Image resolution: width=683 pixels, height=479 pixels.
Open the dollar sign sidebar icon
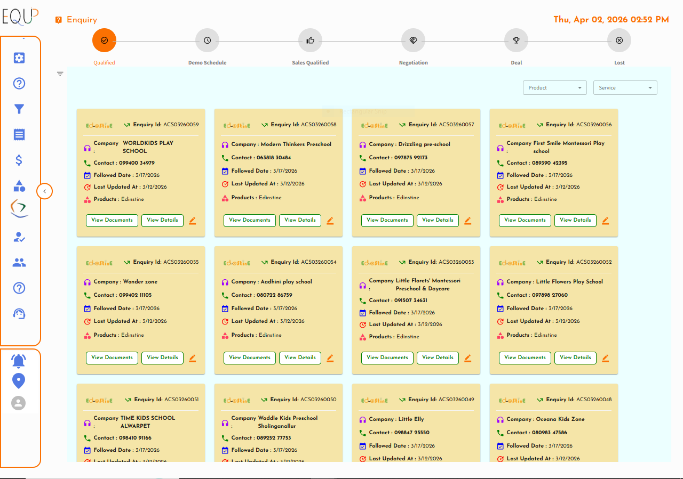[19, 160]
